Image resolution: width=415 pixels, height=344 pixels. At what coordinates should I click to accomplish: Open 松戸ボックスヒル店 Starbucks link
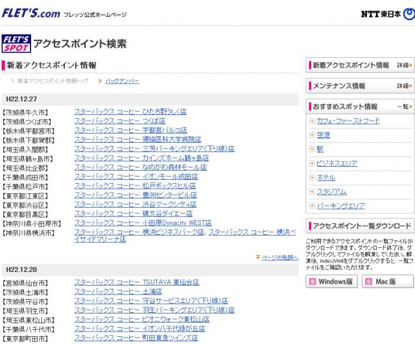tap(135, 186)
